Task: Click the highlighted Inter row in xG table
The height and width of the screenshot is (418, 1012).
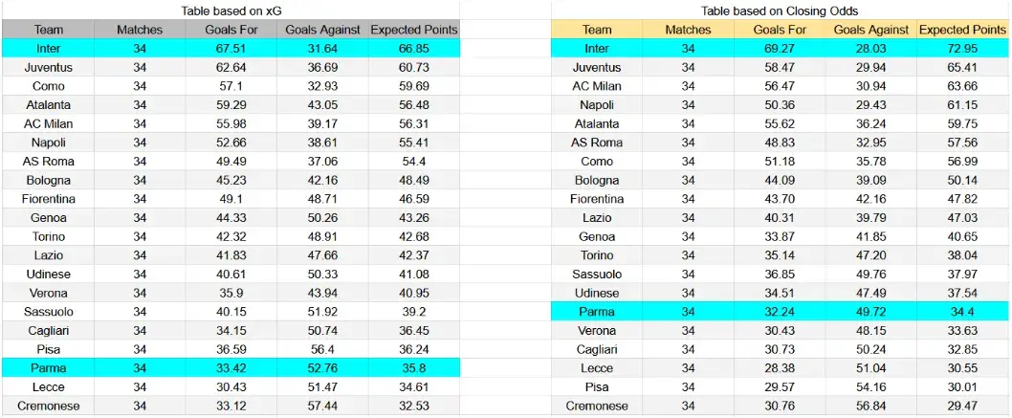Action: (231, 49)
